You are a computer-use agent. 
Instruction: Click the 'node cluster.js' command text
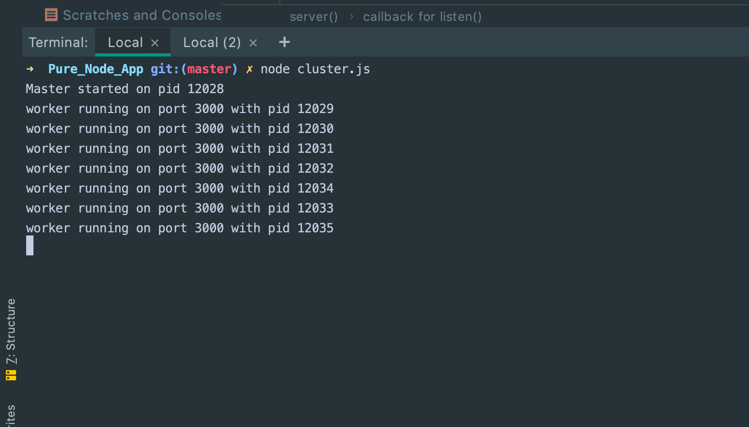click(315, 69)
